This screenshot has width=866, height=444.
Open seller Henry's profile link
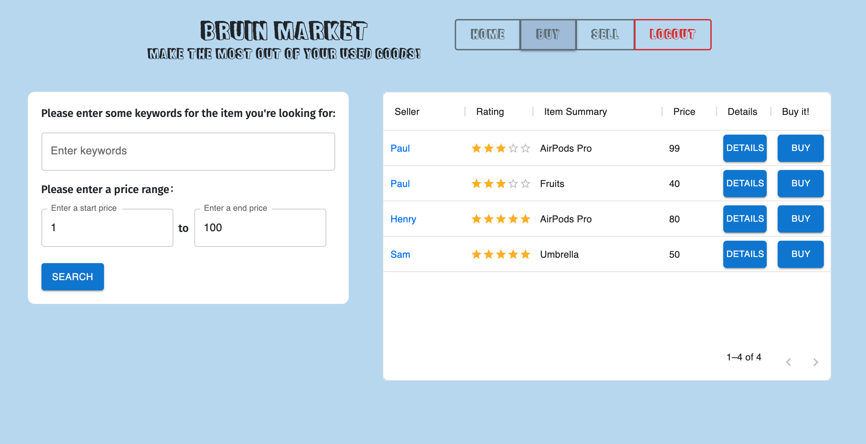coord(403,219)
